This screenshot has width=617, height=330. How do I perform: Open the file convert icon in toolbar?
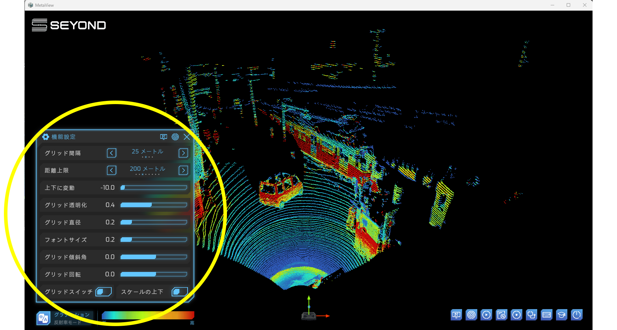point(501,315)
